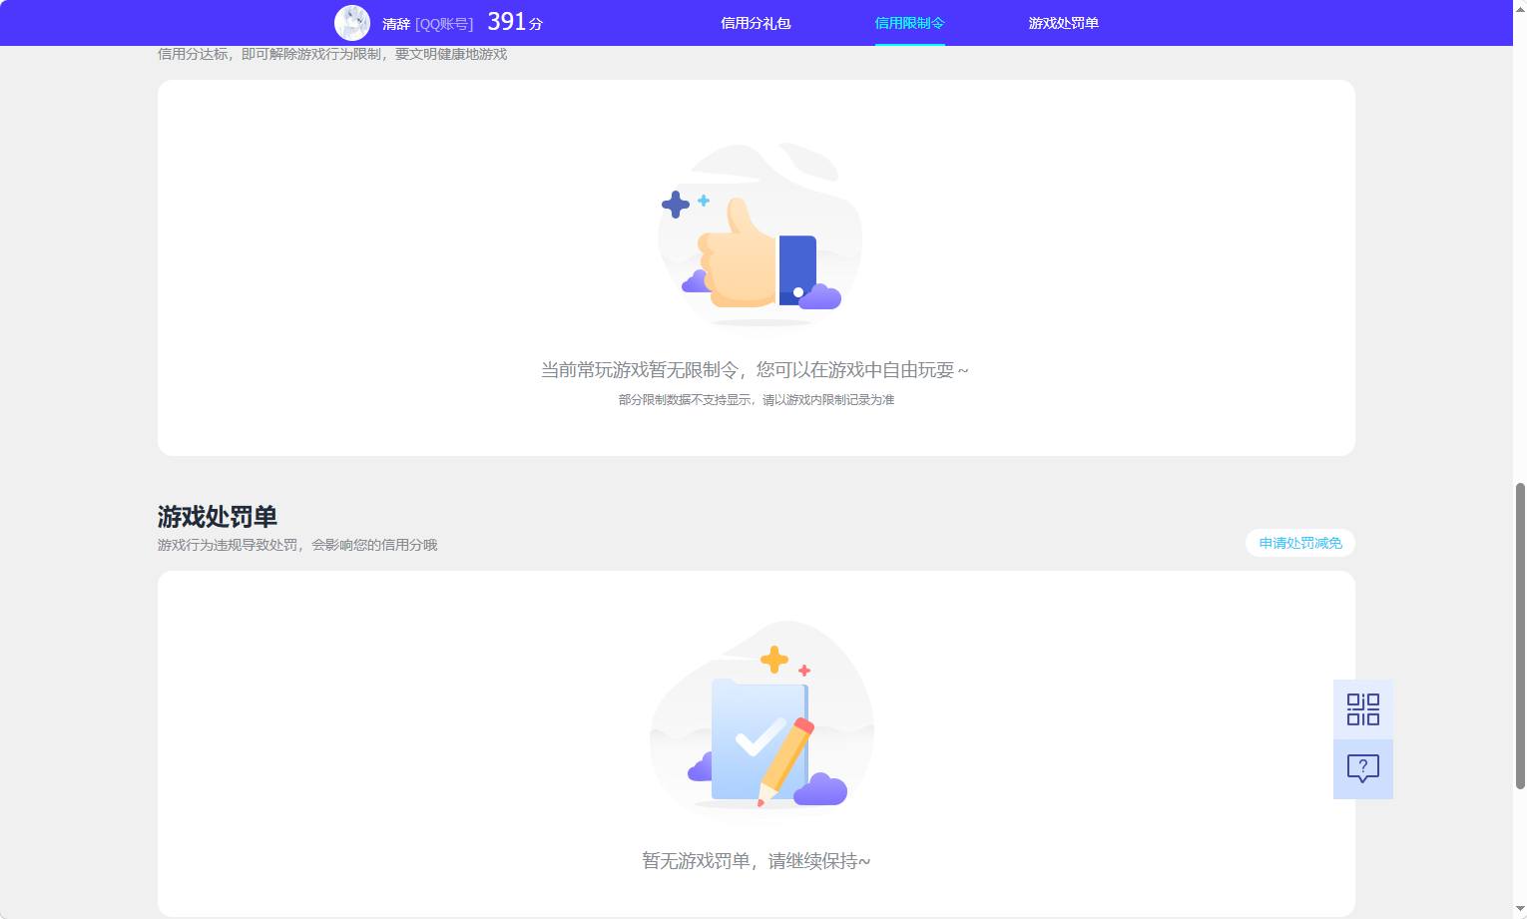Click the 391分 credit score
This screenshot has width=1527, height=919.
[515, 22]
